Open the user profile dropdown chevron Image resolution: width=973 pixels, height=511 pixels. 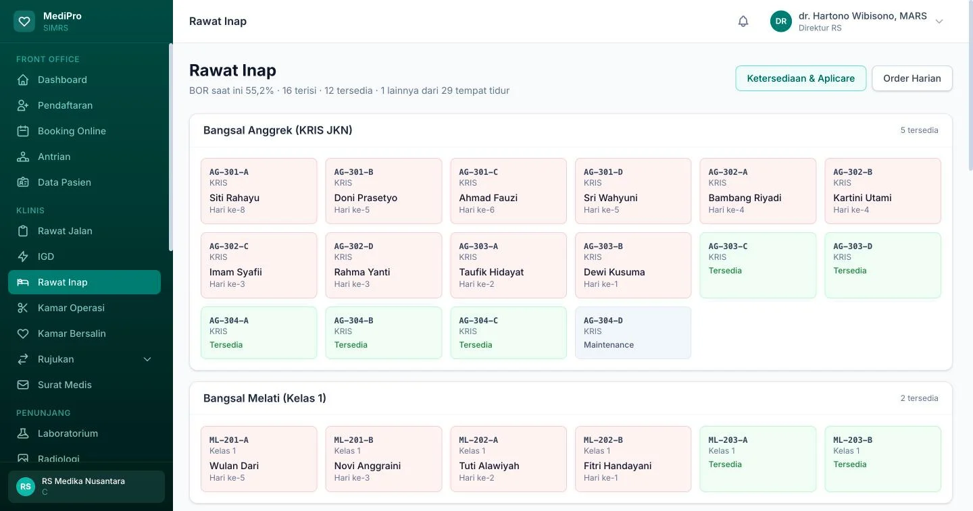pos(939,22)
